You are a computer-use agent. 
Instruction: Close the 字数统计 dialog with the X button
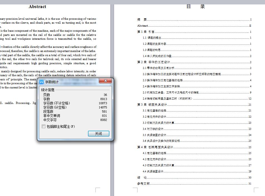[x=105, y=81]
